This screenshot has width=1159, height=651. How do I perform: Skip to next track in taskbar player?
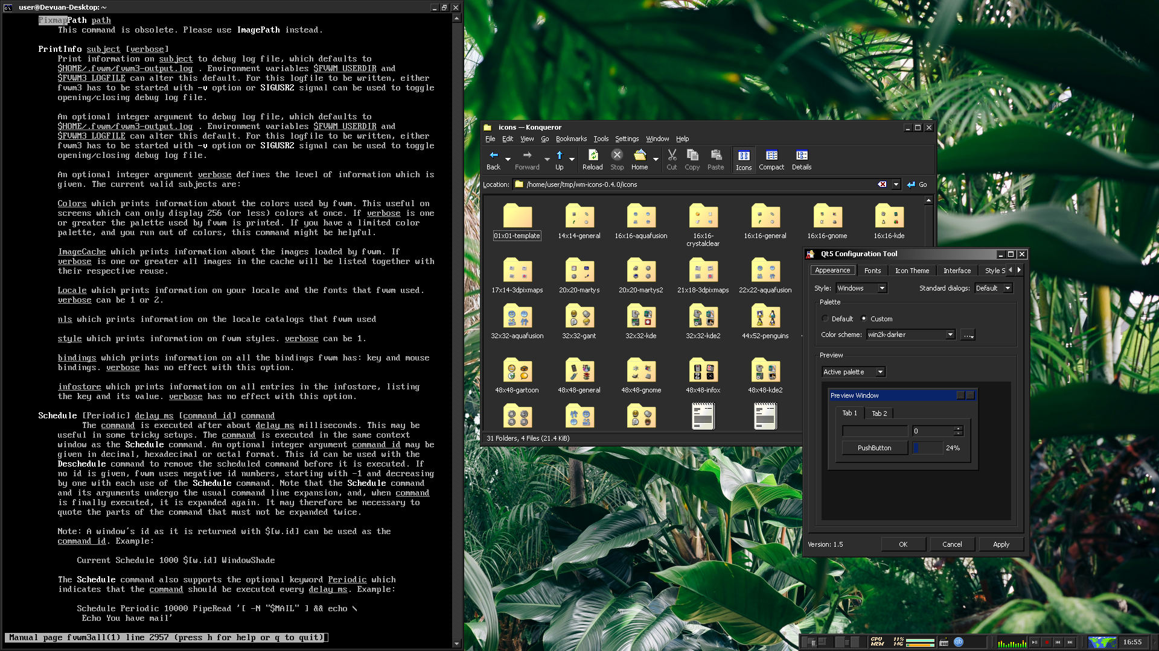(1070, 643)
